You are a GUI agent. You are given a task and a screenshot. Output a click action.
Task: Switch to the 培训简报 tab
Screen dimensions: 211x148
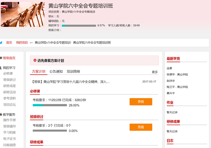[74, 72]
